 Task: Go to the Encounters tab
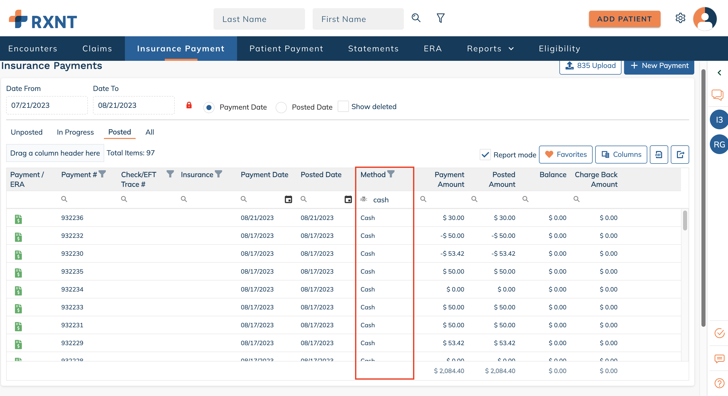(x=33, y=49)
